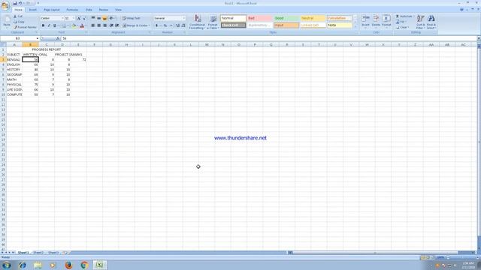Open Firefox from the taskbar
Viewport: 481px width, 270px height.
[68, 265]
